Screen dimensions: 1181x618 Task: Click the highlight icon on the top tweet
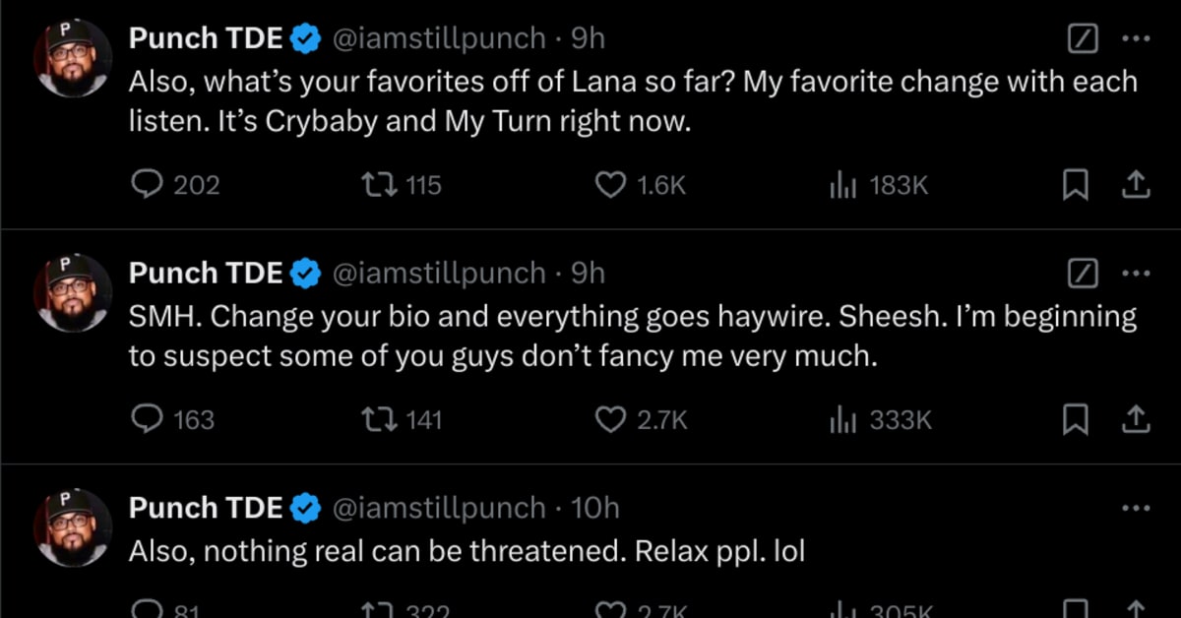[x=1082, y=38]
